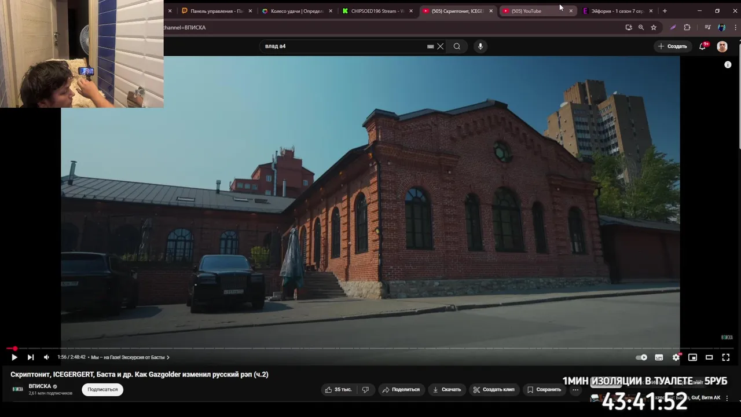This screenshot has height=417, width=741.
Task: Open player settings gear
Action: pos(676,357)
